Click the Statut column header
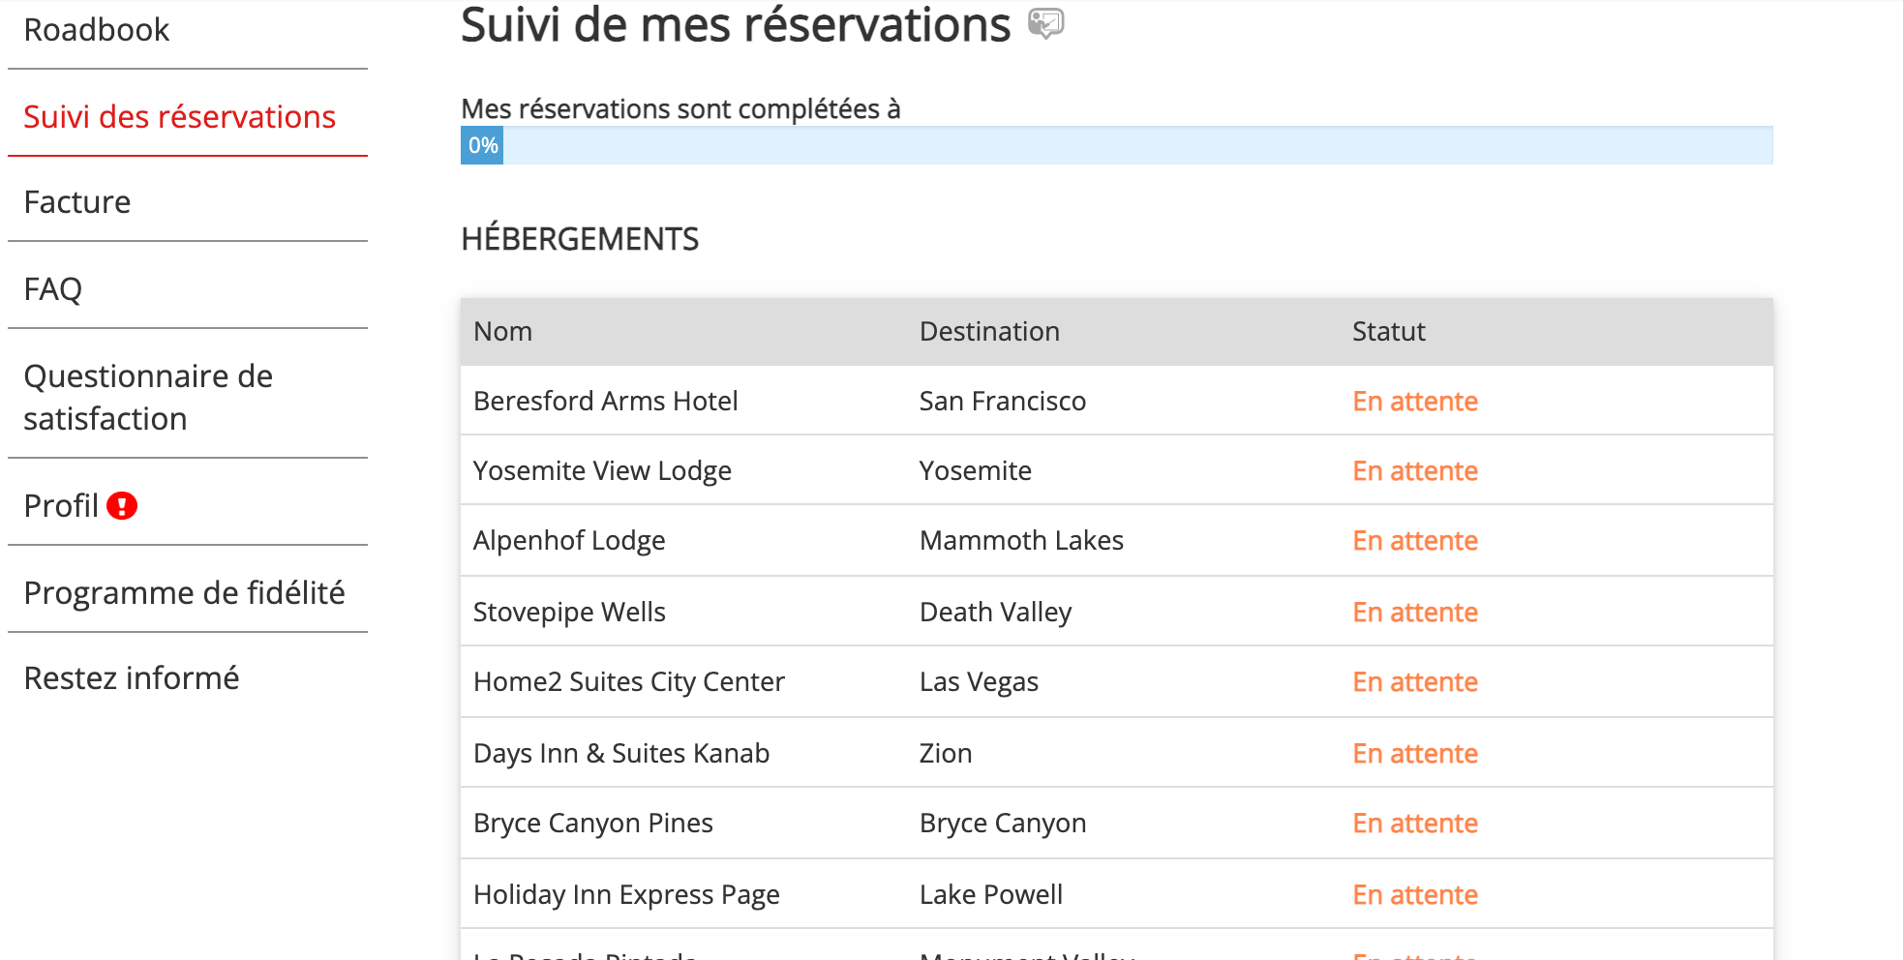1903x960 pixels. click(x=1388, y=332)
